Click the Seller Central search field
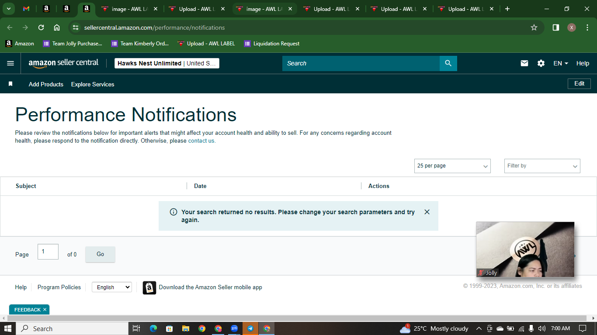 [361, 63]
